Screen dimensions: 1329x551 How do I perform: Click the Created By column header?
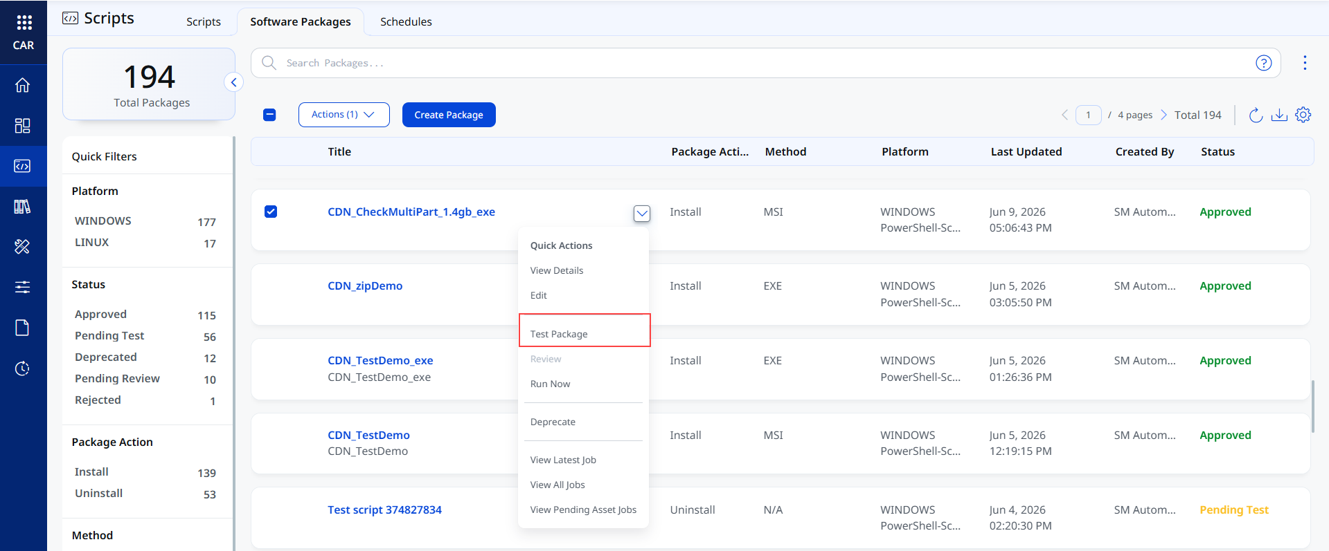coord(1145,151)
